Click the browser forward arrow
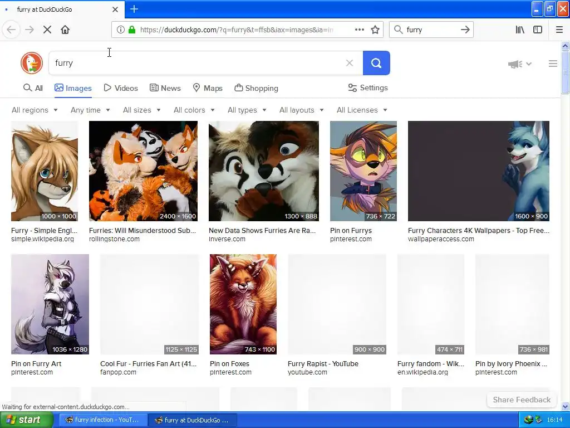This screenshot has height=428, width=570. [30, 30]
